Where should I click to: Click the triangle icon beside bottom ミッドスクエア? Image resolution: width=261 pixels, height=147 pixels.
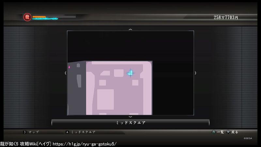coord(67,132)
